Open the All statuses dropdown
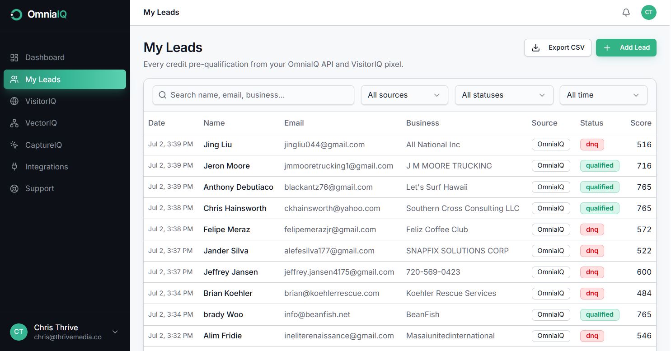671x351 pixels. (x=504, y=95)
